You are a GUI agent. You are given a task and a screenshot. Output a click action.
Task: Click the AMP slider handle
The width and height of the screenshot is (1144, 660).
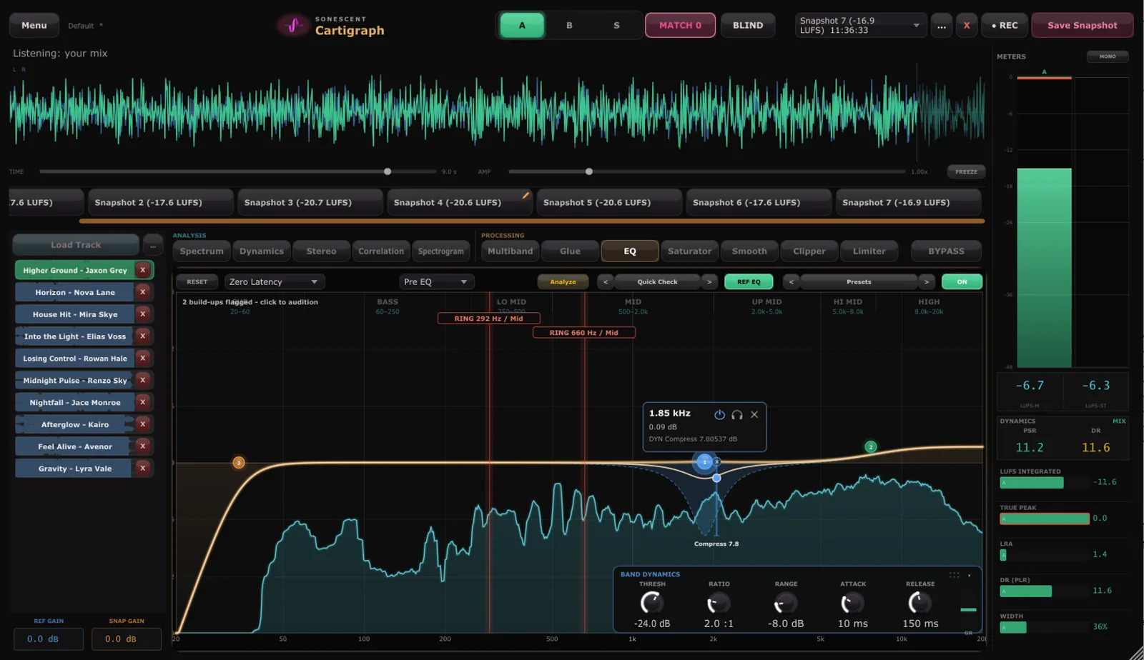(x=589, y=171)
